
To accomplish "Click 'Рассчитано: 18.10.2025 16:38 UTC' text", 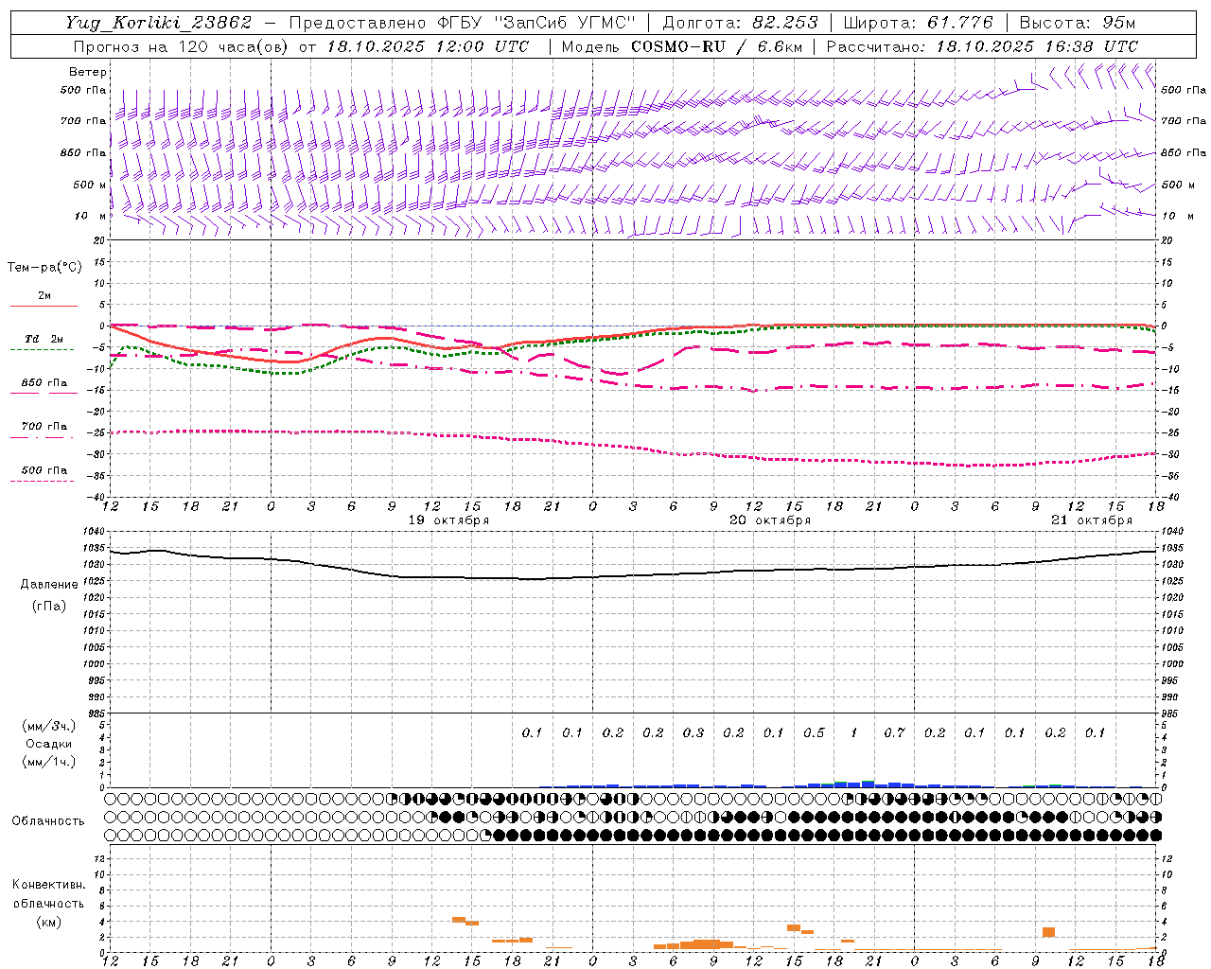I will [982, 46].
